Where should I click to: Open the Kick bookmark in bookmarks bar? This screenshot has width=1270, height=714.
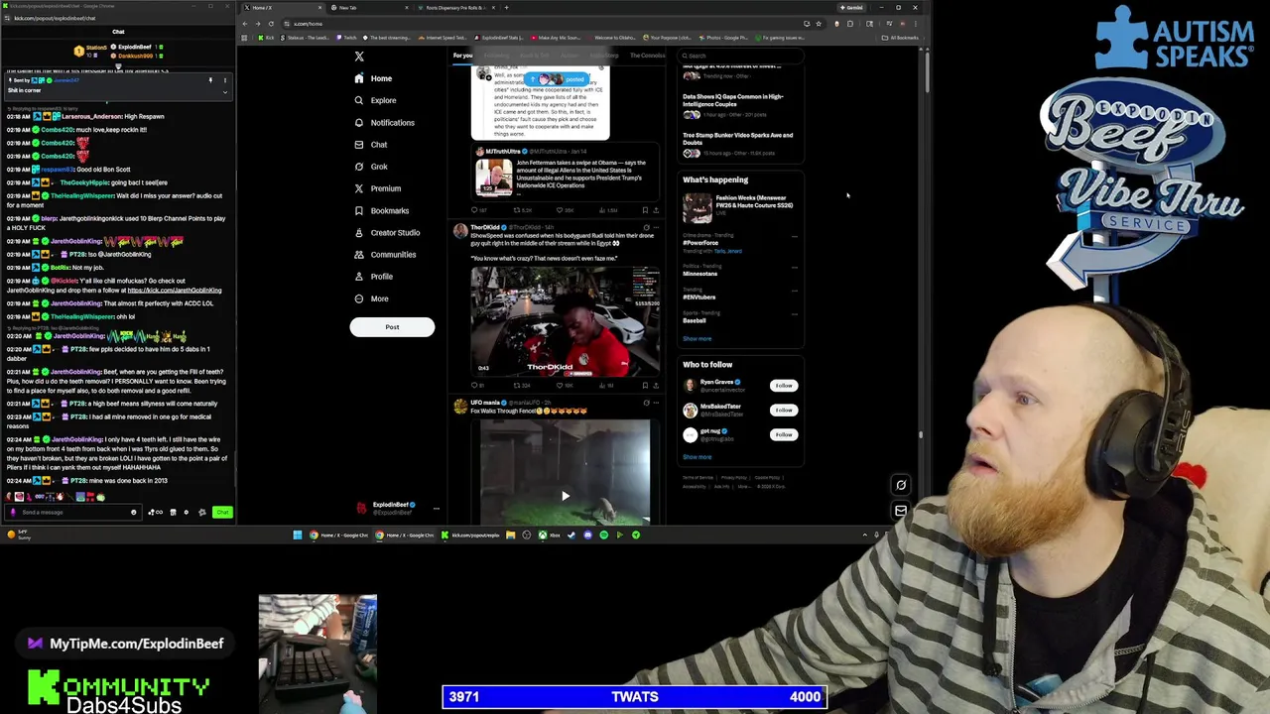coord(266,38)
